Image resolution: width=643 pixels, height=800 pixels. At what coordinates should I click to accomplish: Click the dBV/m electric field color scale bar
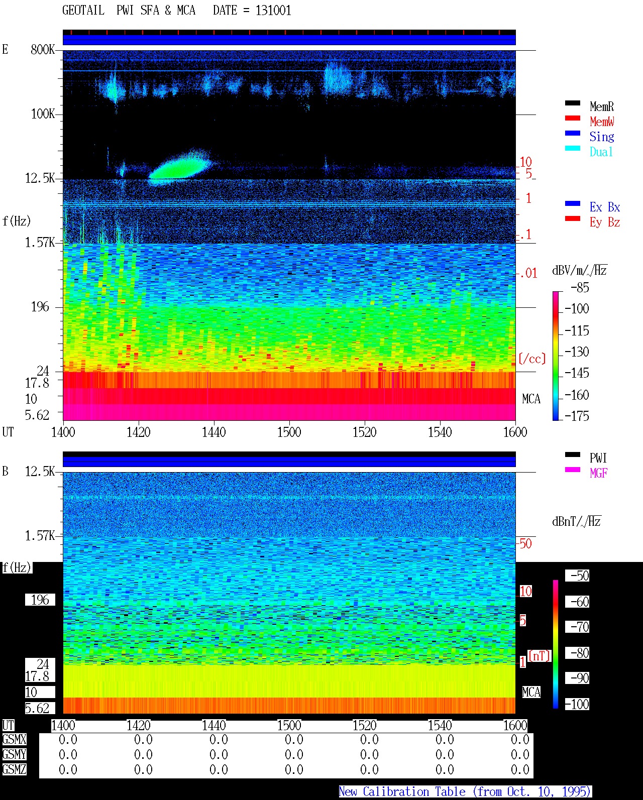pyautogui.click(x=556, y=356)
